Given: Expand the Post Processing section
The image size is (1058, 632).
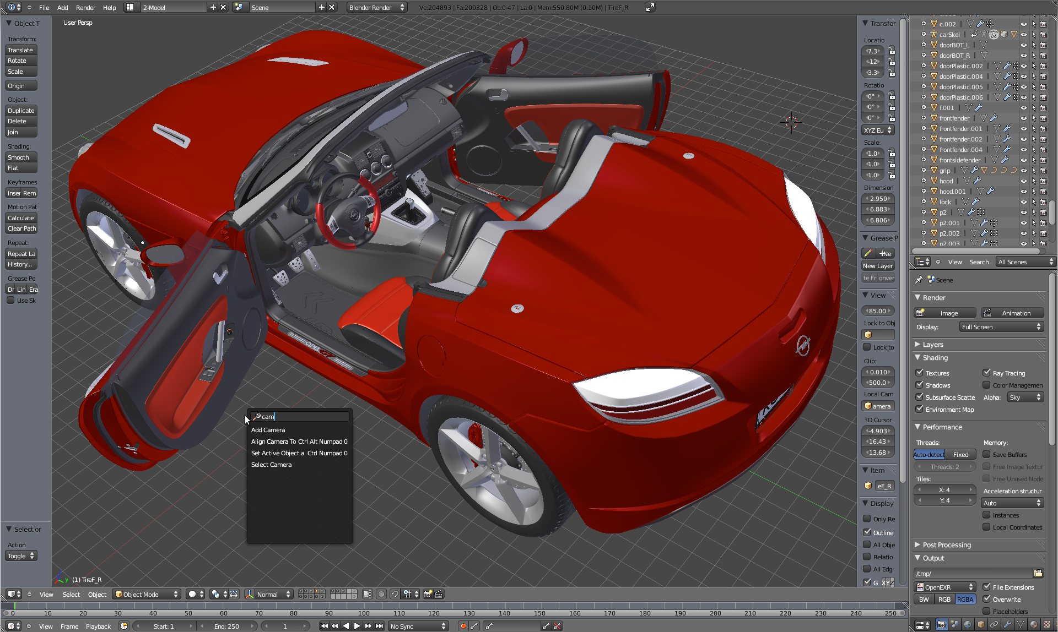Looking at the screenshot, I should click(x=943, y=544).
